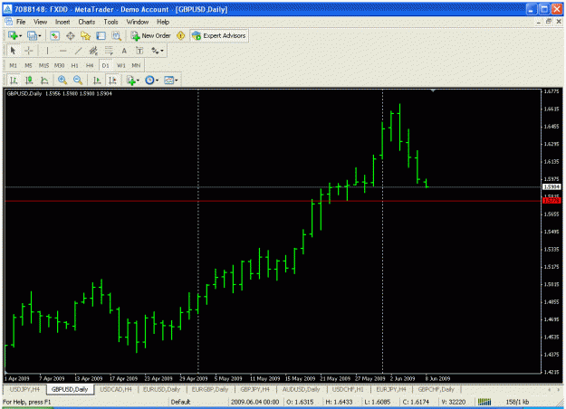Click the Default profile in status bar
The image size is (566, 409).
[x=180, y=402]
